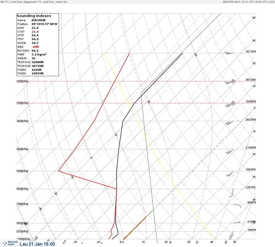Click the 925[hPa] pressure label
This screenshot has height=247, width=275.
pos(22,231)
